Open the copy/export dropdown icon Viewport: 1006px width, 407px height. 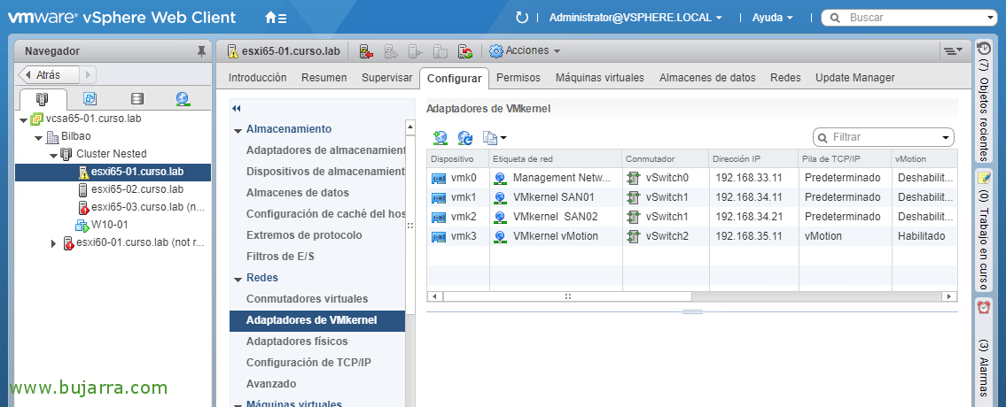click(x=494, y=137)
